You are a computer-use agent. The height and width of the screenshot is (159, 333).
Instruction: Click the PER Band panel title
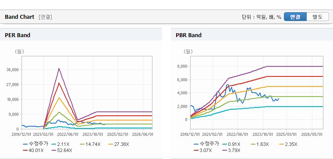(18, 35)
